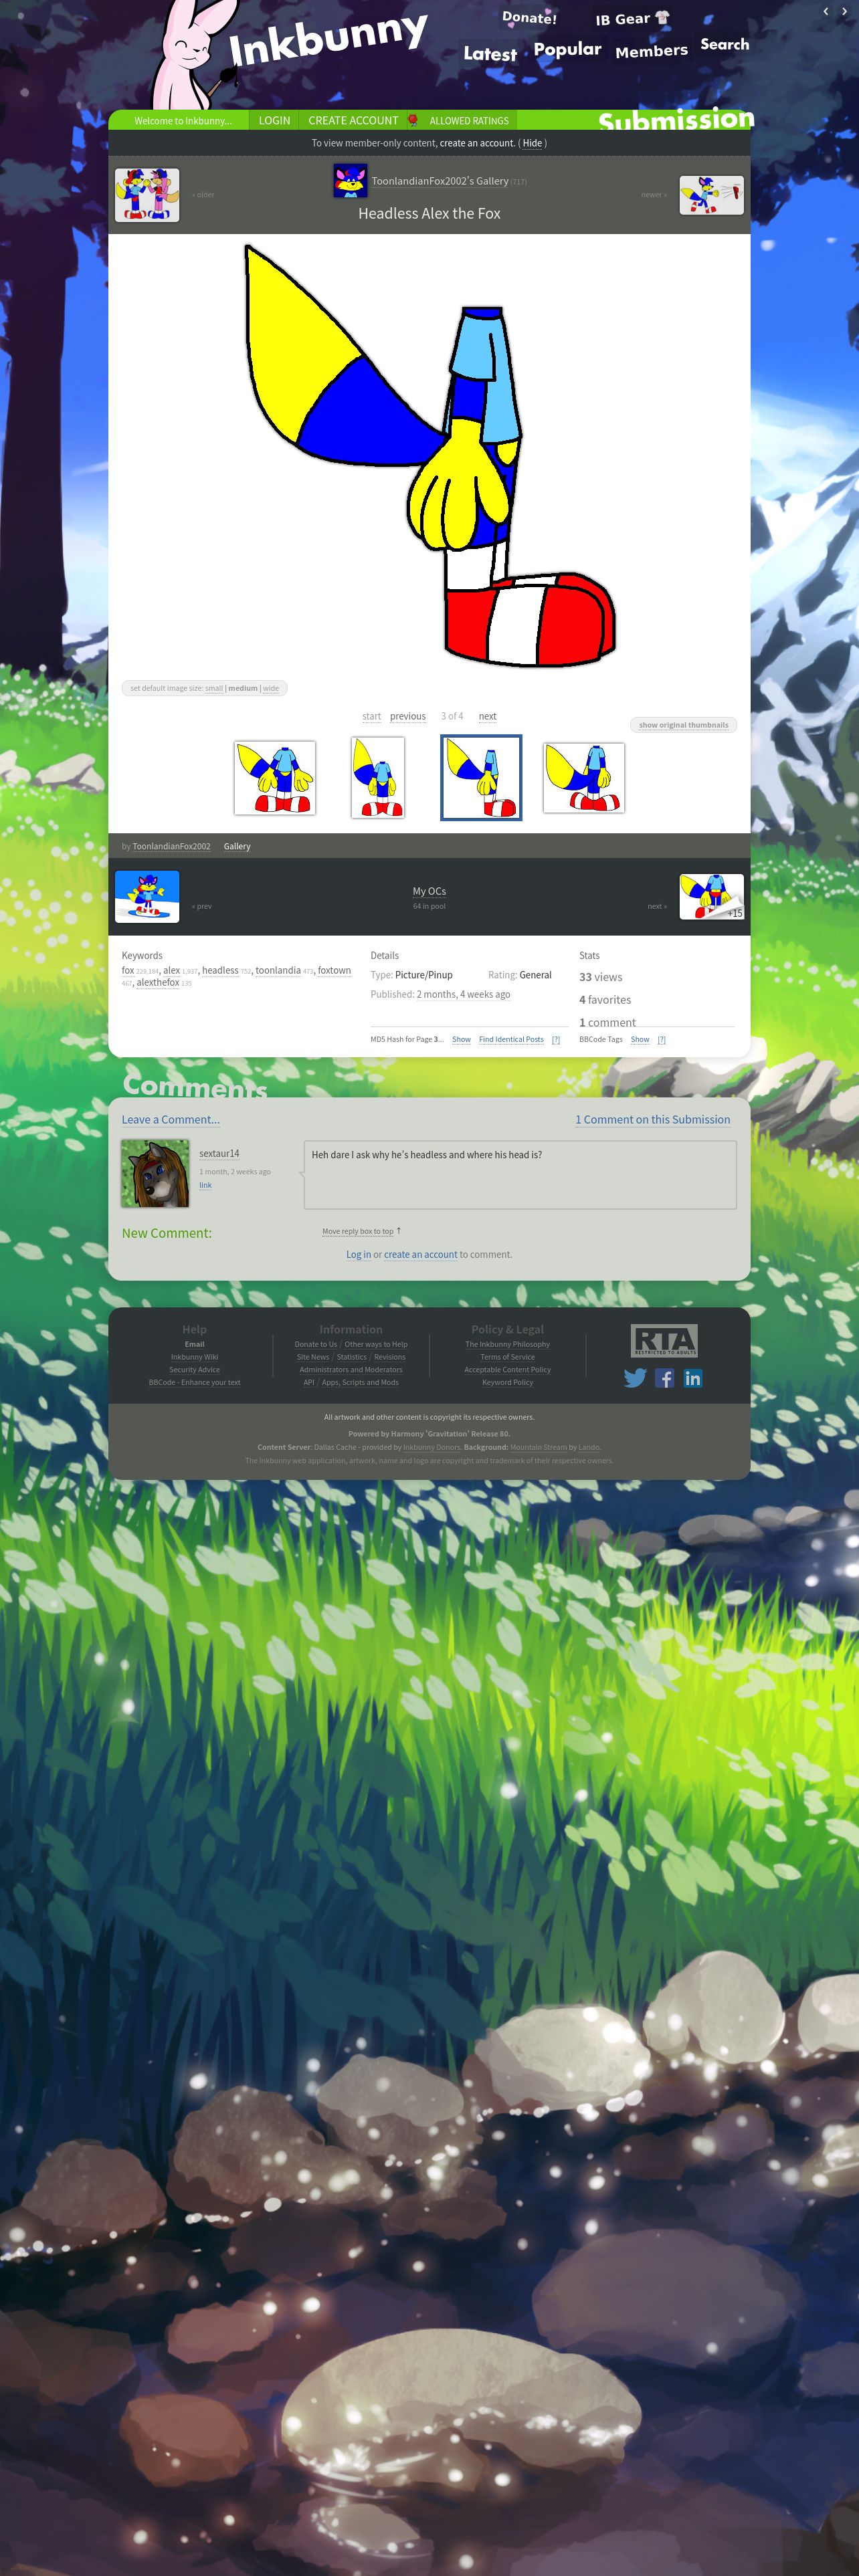Click LOGIN in the green bar
The width and height of the screenshot is (859, 2576).
tap(274, 120)
